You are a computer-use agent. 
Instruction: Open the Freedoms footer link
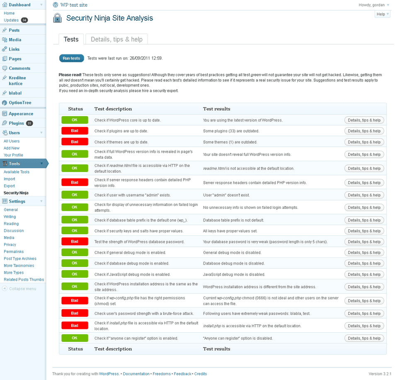pyautogui.click(x=161, y=374)
